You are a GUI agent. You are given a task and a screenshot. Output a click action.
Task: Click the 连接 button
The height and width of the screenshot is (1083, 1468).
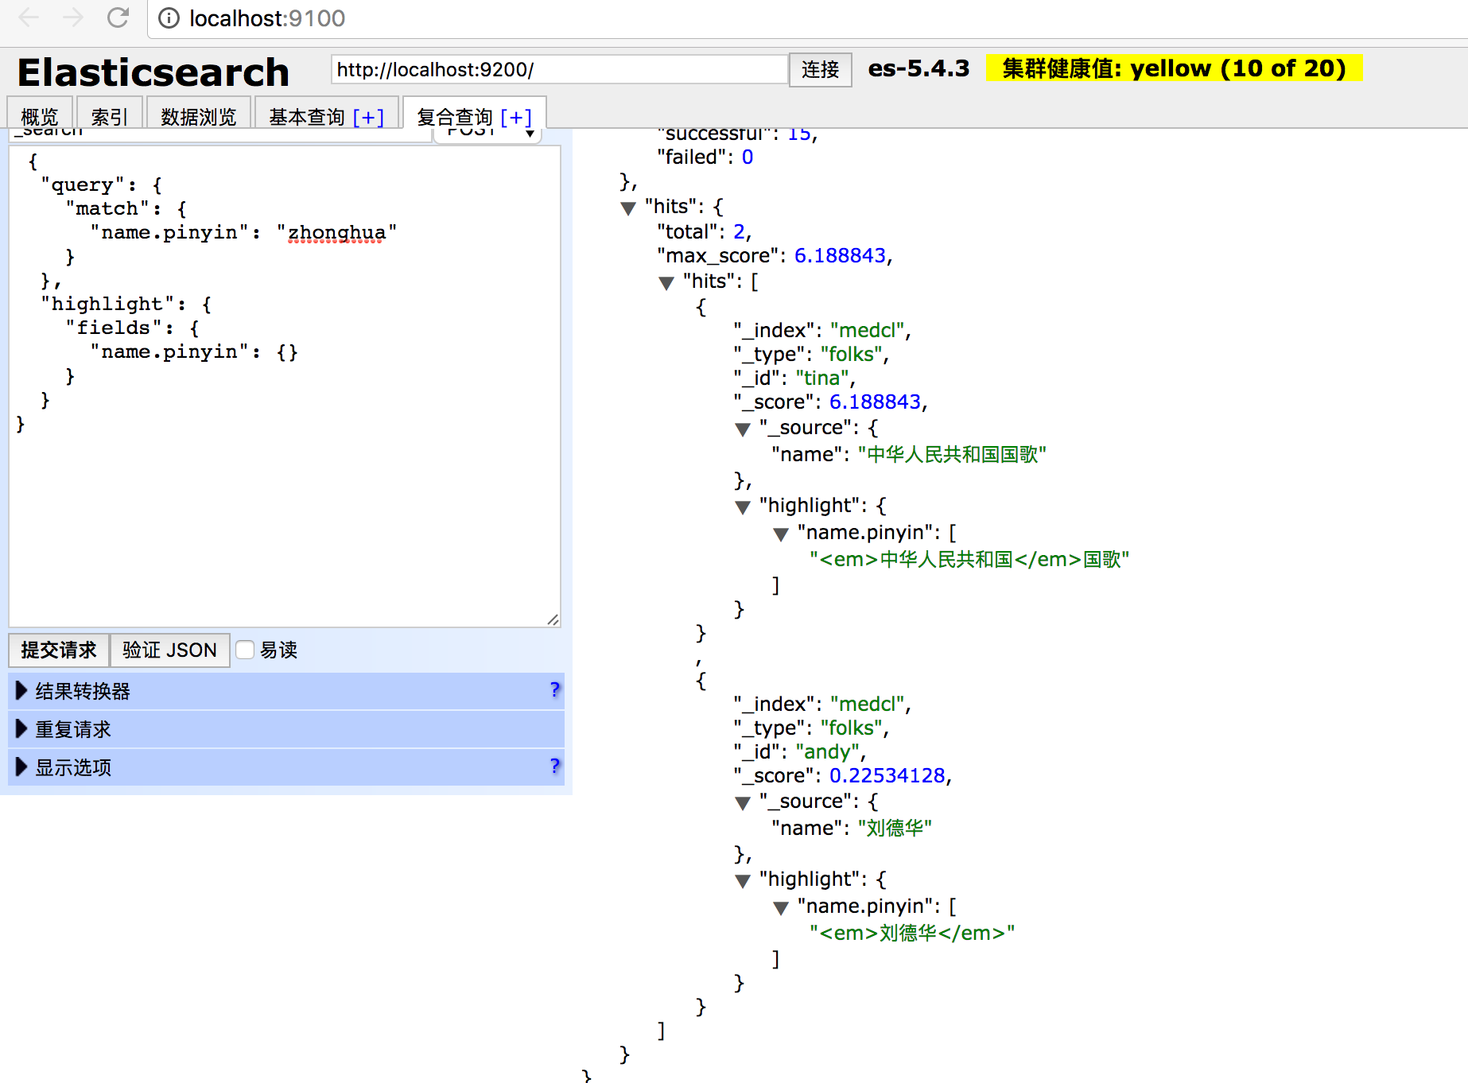(821, 70)
